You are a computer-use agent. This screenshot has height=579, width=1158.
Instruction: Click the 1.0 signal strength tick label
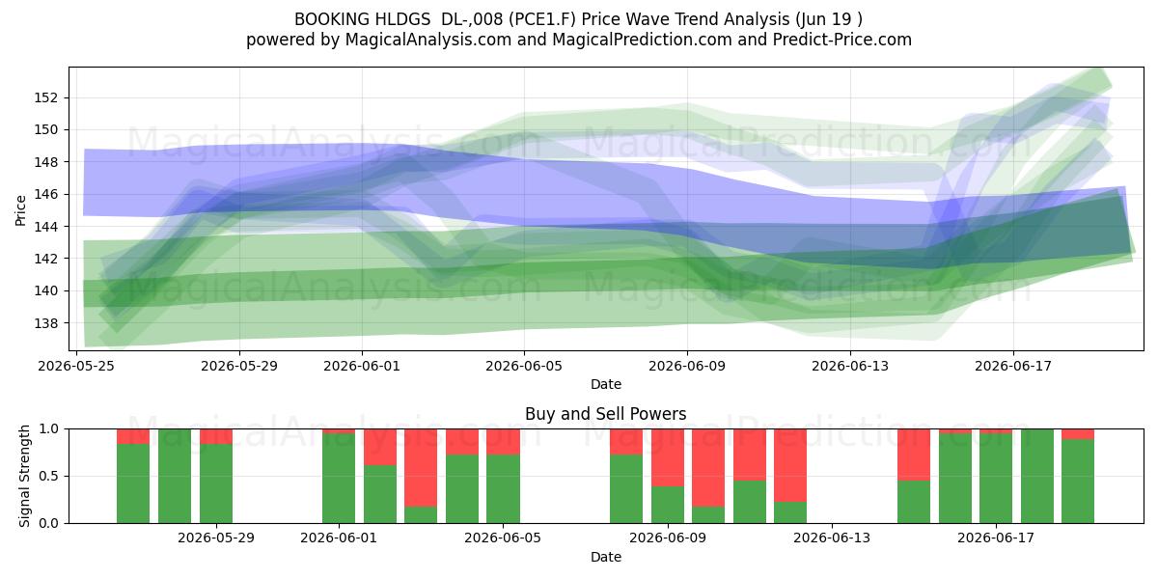[x=50, y=428]
